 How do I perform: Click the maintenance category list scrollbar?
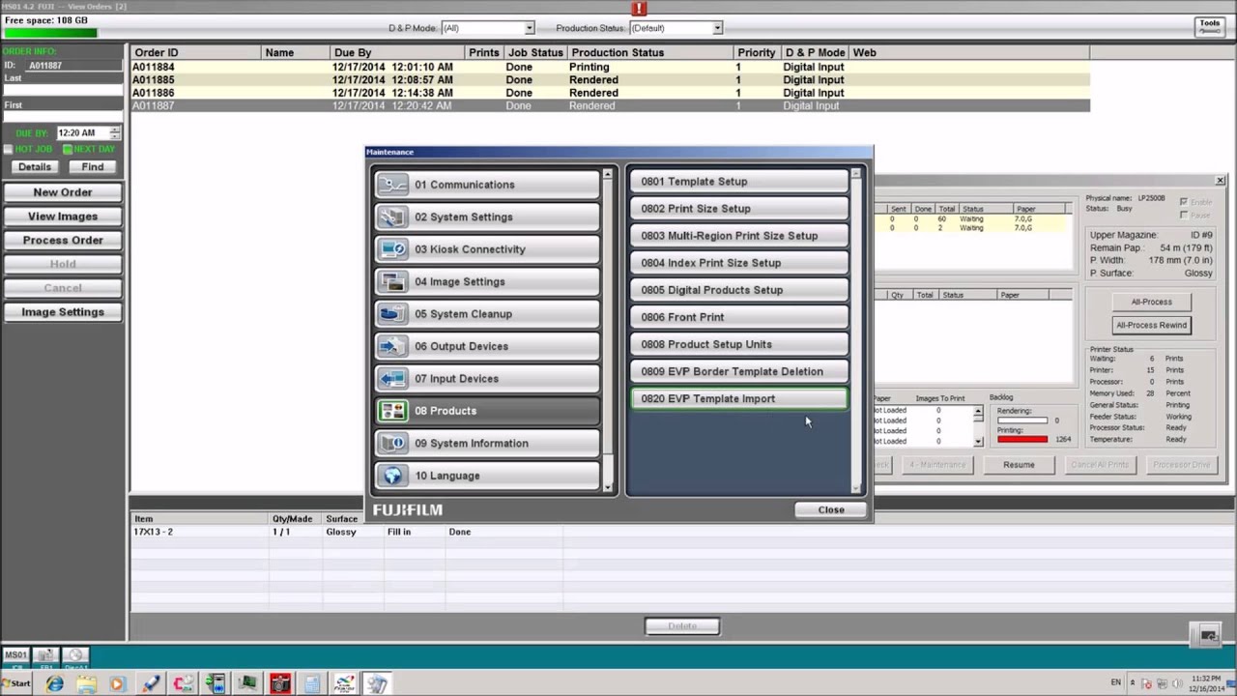point(608,331)
